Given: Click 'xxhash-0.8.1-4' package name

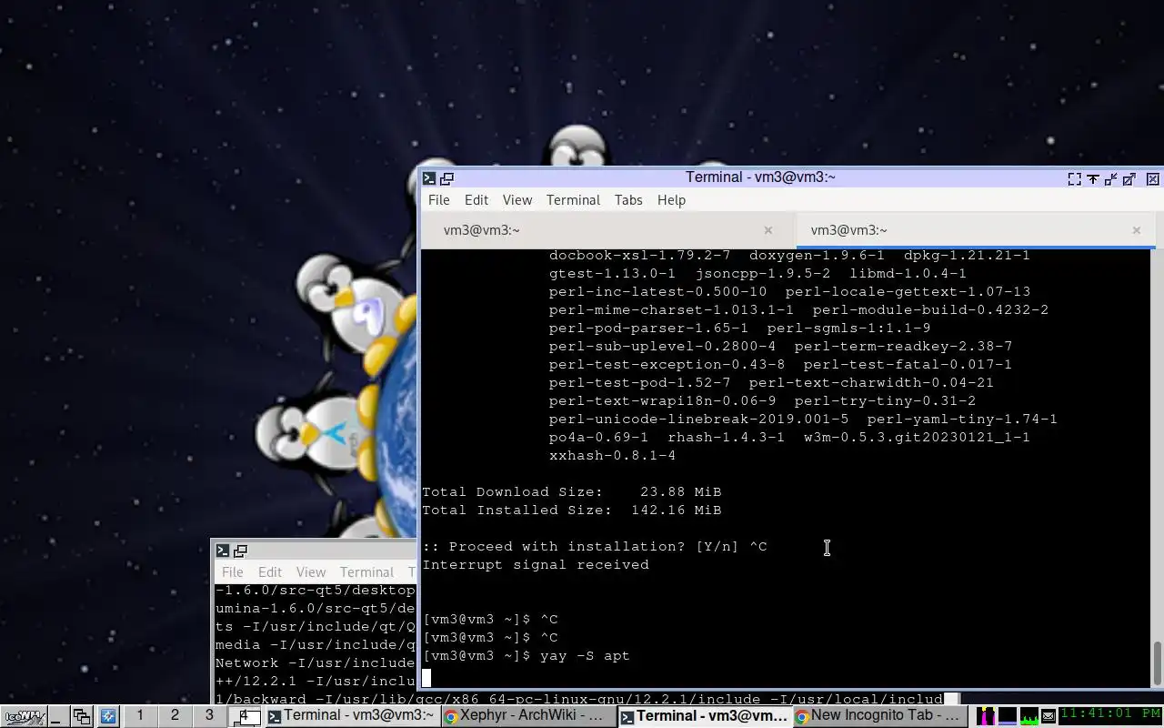Looking at the screenshot, I should click(612, 455).
